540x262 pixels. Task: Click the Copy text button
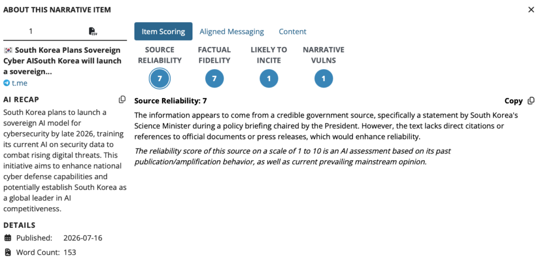tap(514, 101)
